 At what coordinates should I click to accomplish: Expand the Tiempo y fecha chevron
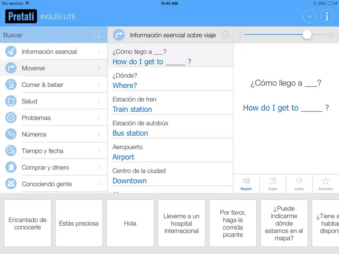(x=99, y=151)
